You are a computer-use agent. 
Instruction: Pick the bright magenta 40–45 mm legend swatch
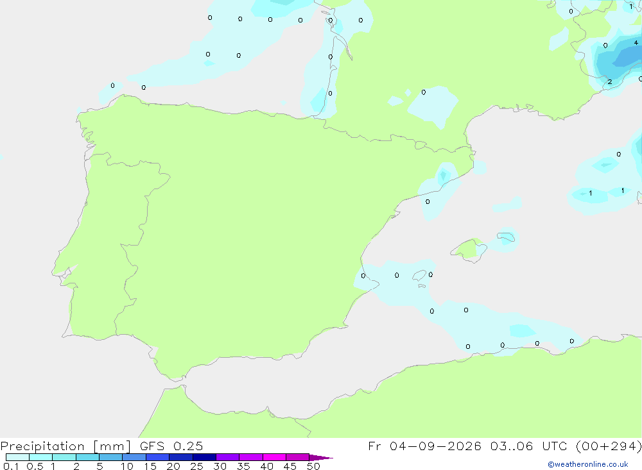pyautogui.click(x=274, y=457)
